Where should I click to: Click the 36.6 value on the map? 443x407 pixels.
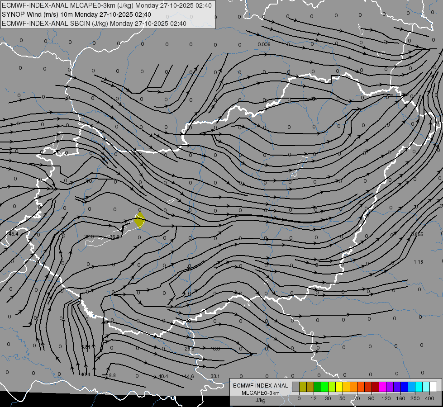tap(114, 237)
